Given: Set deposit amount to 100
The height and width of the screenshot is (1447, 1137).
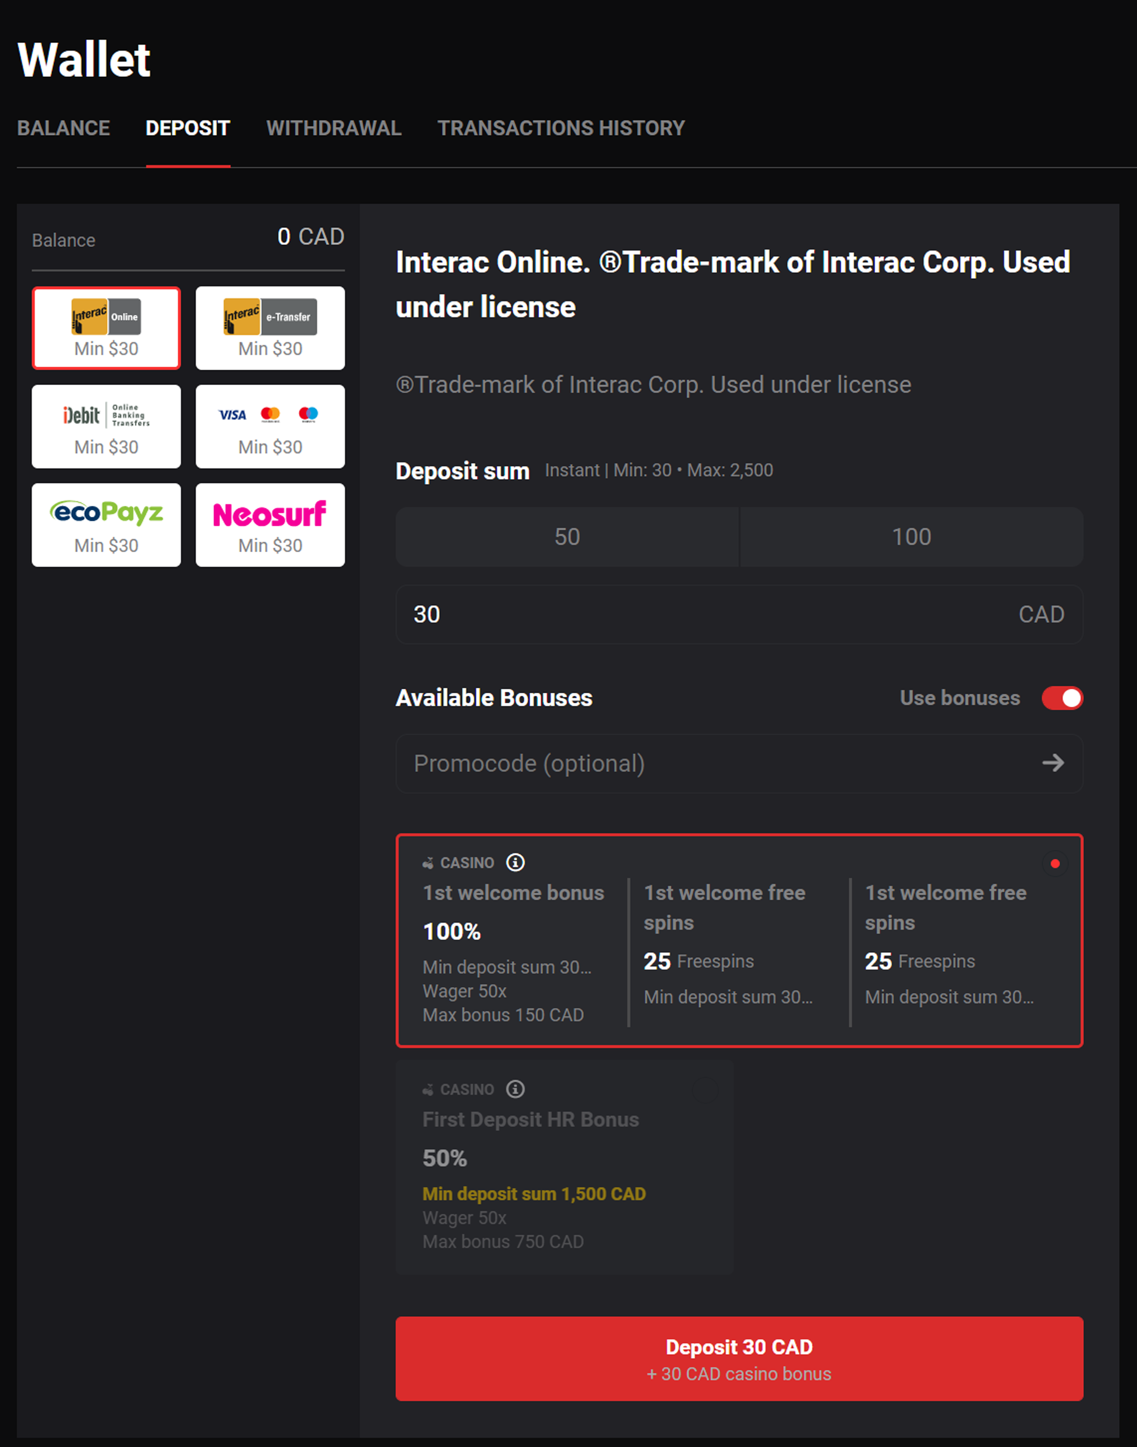Looking at the screenshot, I should click(x=912, y=537).
